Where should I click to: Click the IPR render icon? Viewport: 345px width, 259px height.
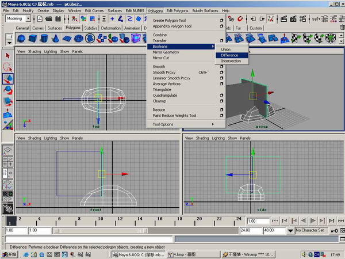pyautogui.click(x=293, y=19)
